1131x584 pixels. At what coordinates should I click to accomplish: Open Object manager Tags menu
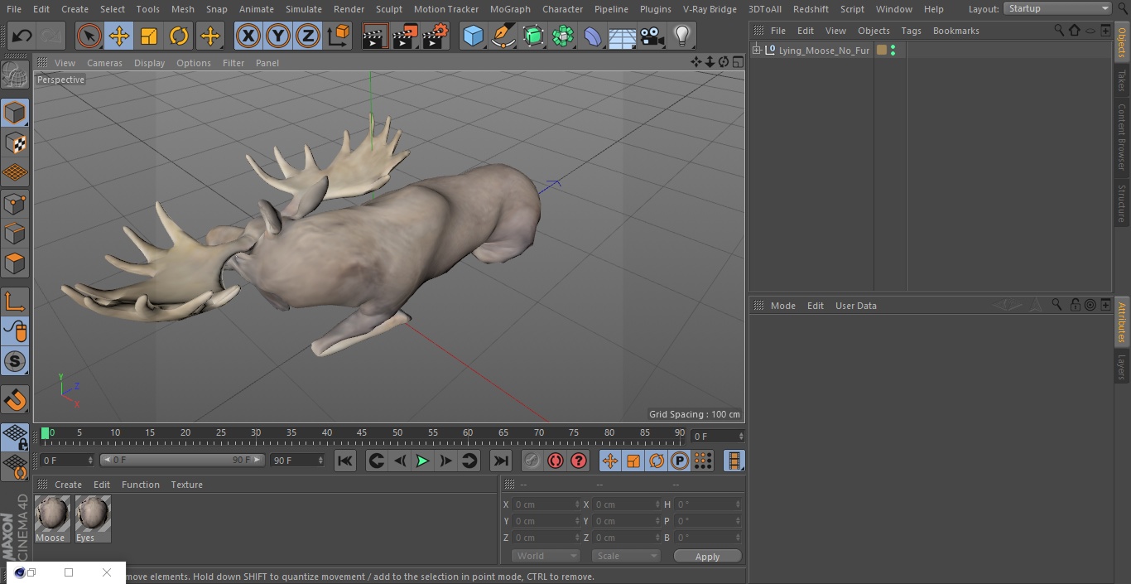[911, 31]
